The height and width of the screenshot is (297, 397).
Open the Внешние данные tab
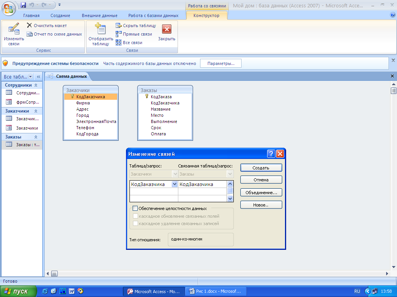[100, 15]
